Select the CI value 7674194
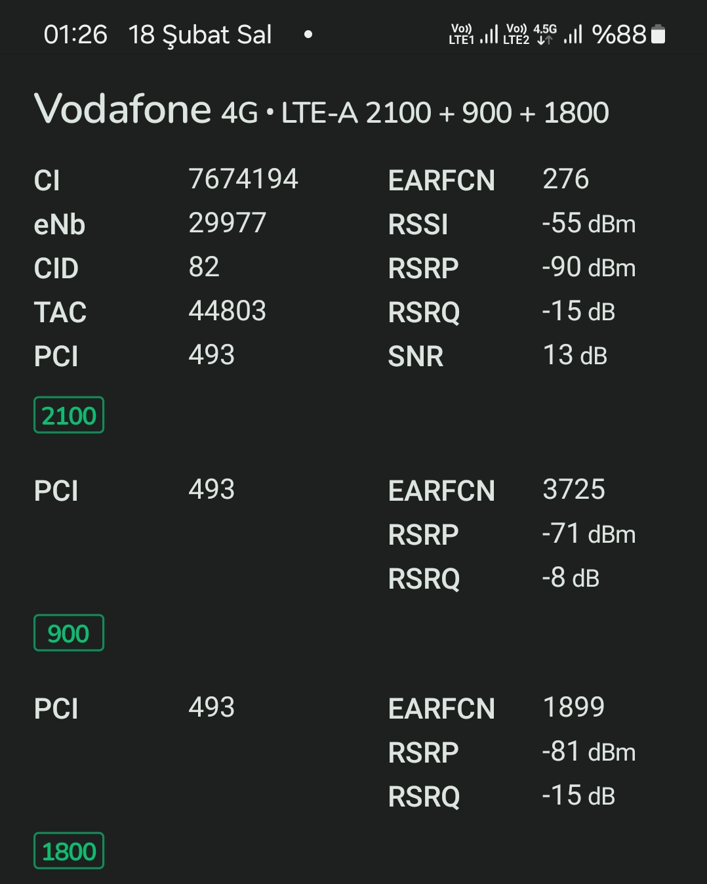This screenshot has width=707, height=884. tap(243, 179)
